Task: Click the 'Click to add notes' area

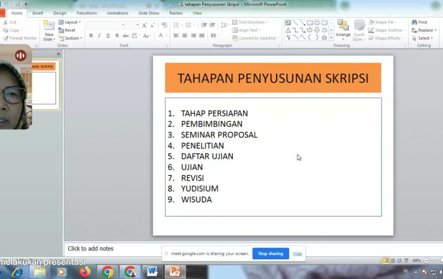Action: 90,249
